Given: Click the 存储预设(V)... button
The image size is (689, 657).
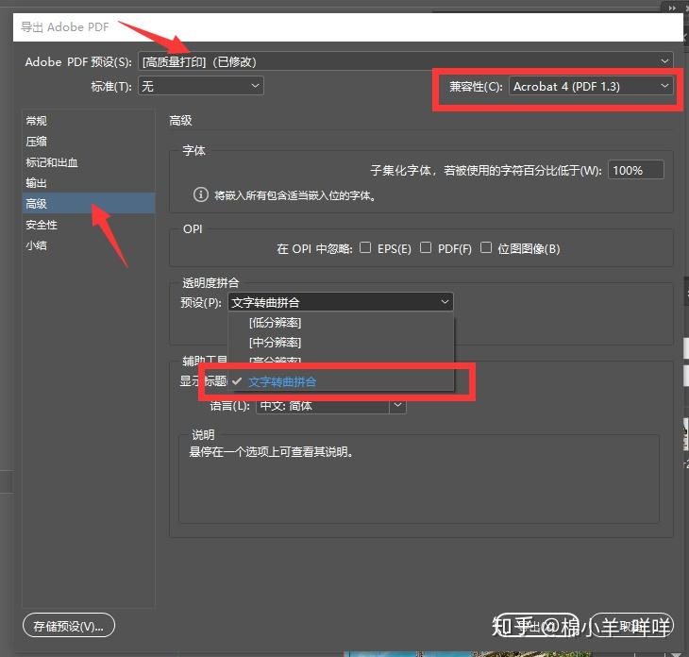Looking at the screenshot, I should coord(69,625).
